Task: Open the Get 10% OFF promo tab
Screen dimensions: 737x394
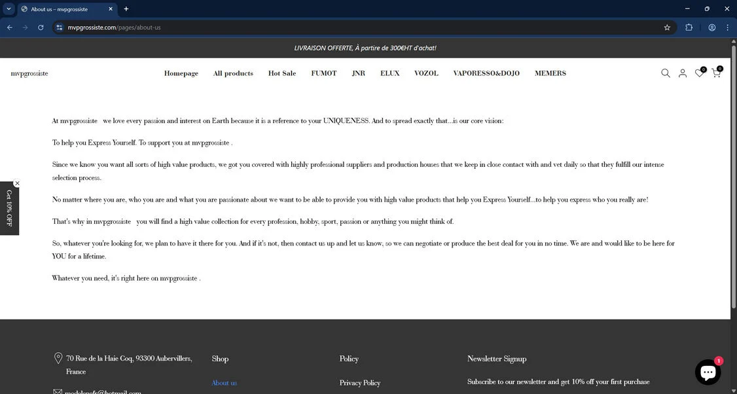Action: coord(9,208)
